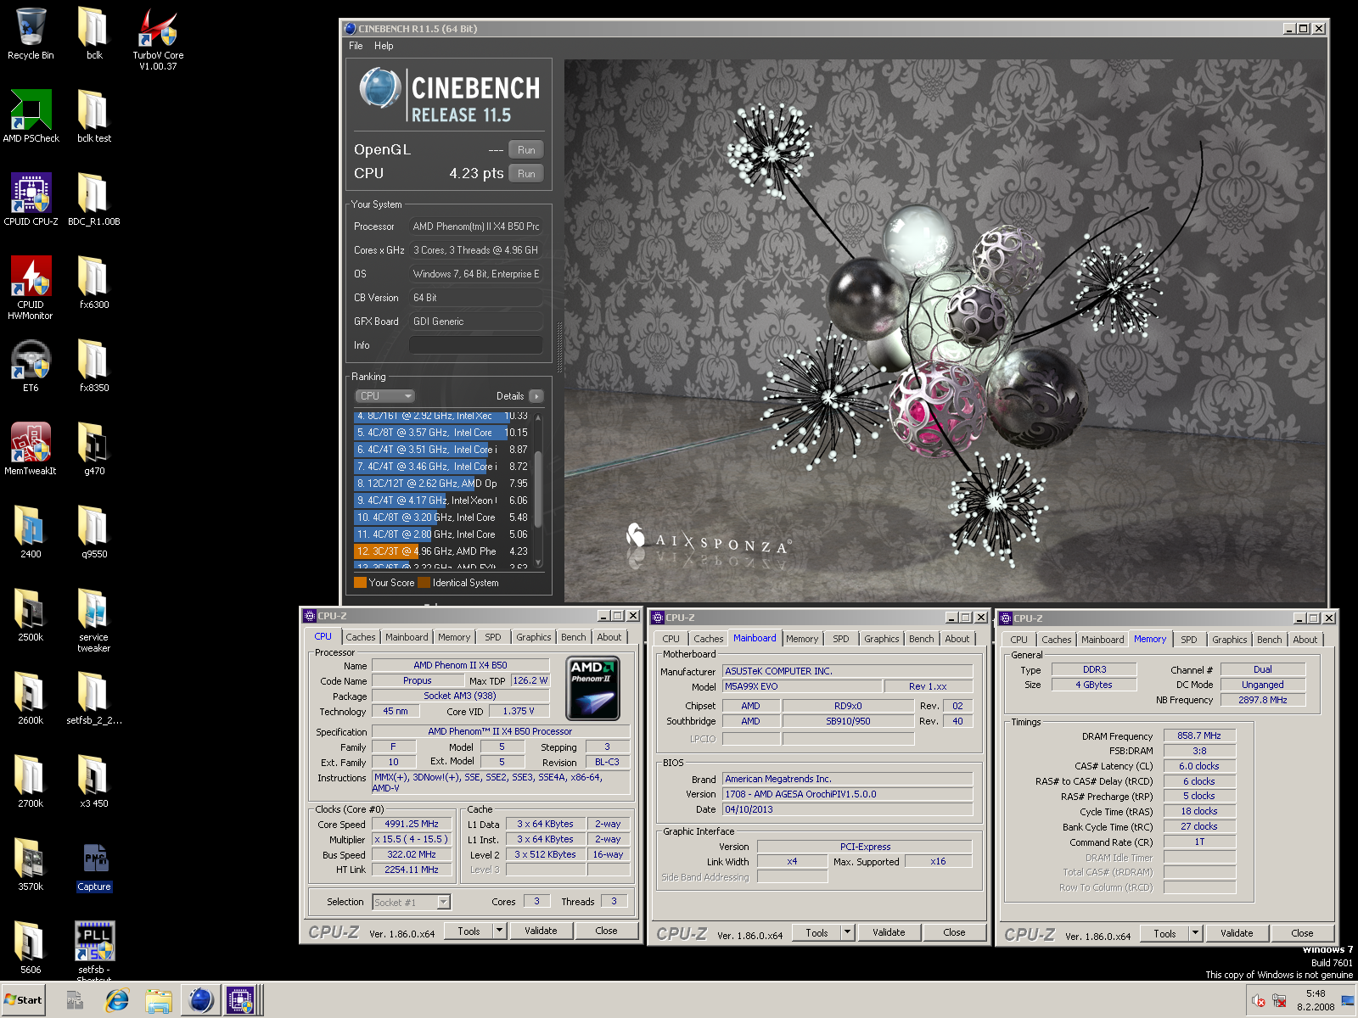
Task: Select the motherboard model M5A99X EVO field
Action: click(801, 686)
